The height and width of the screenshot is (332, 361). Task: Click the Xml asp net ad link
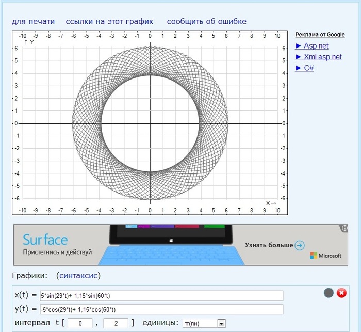(x=318, y=57)
